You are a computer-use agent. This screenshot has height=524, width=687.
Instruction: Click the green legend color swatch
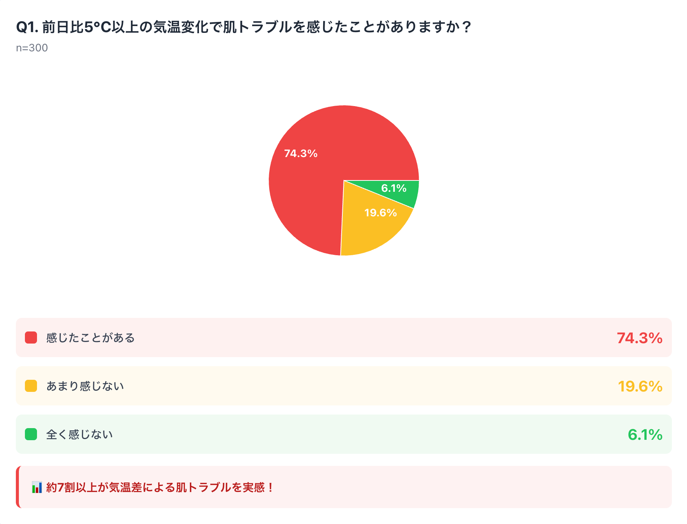tap(31, 434)
